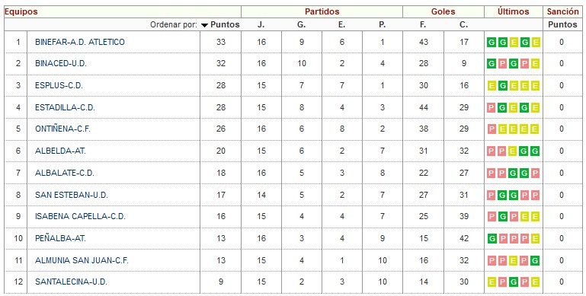Sort by P. losses column header
The width and height of the screenshot is (586, 296).
click(382, 24)
